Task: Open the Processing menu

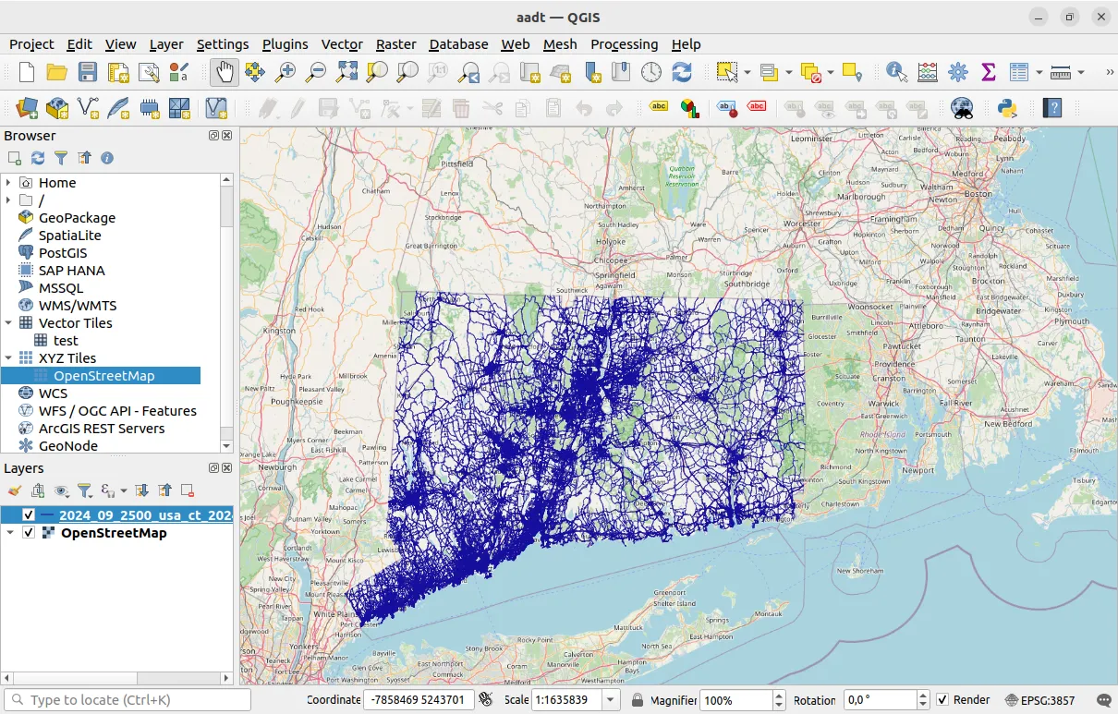Action: pyautogui.click(x=625, y=44)
